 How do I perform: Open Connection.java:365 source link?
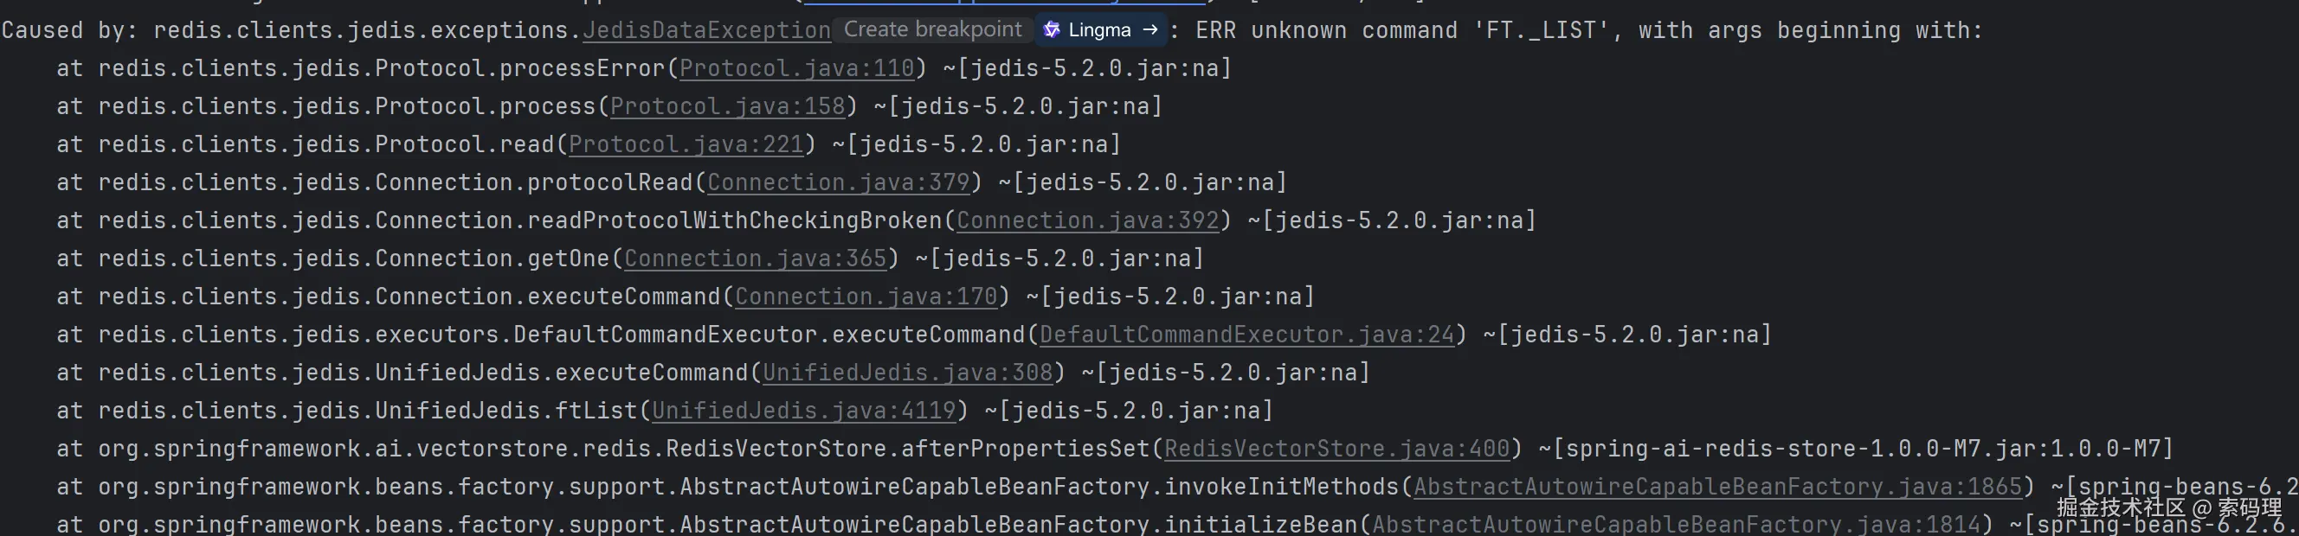coord(756,259)
